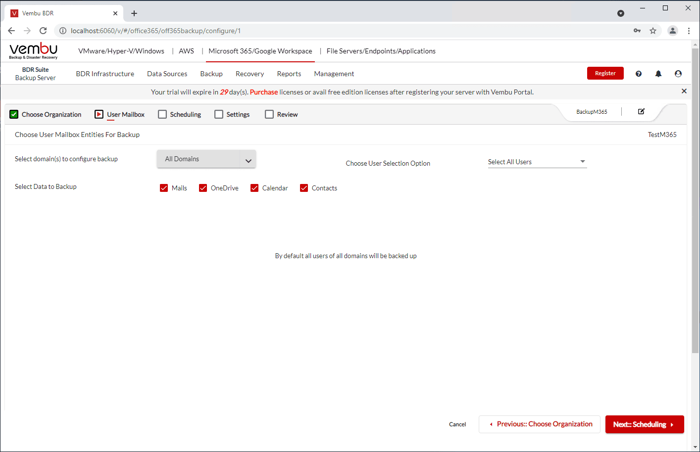
Task: Open the notifications bell icon
Action: [x=658, y=74]
